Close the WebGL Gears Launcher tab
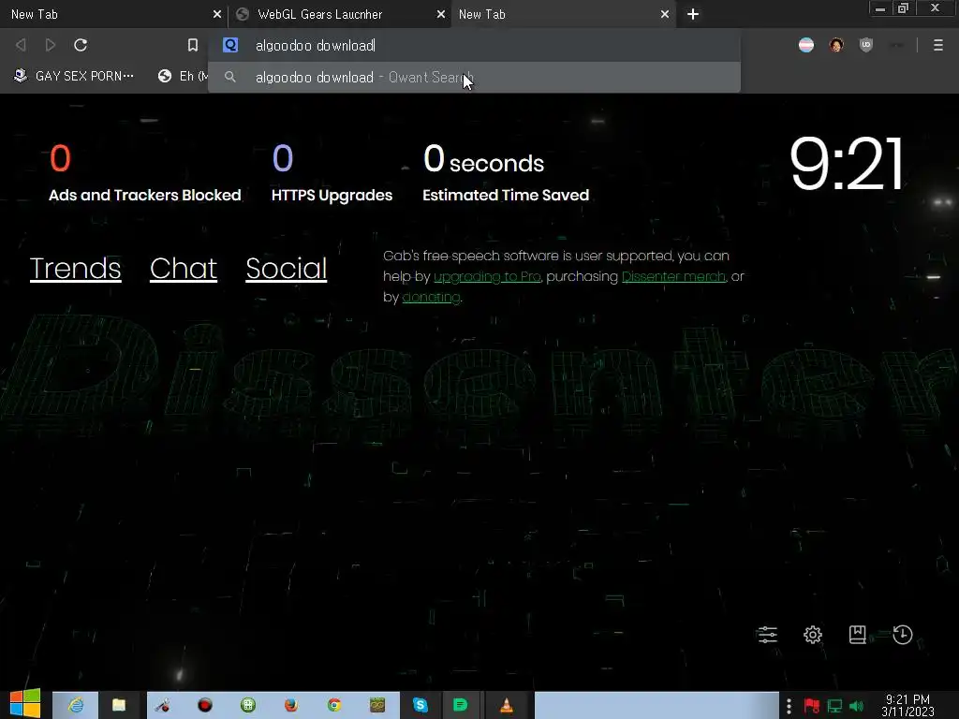Image resolution: width=959 pixels, height=719 pixels. pos(441,14)
